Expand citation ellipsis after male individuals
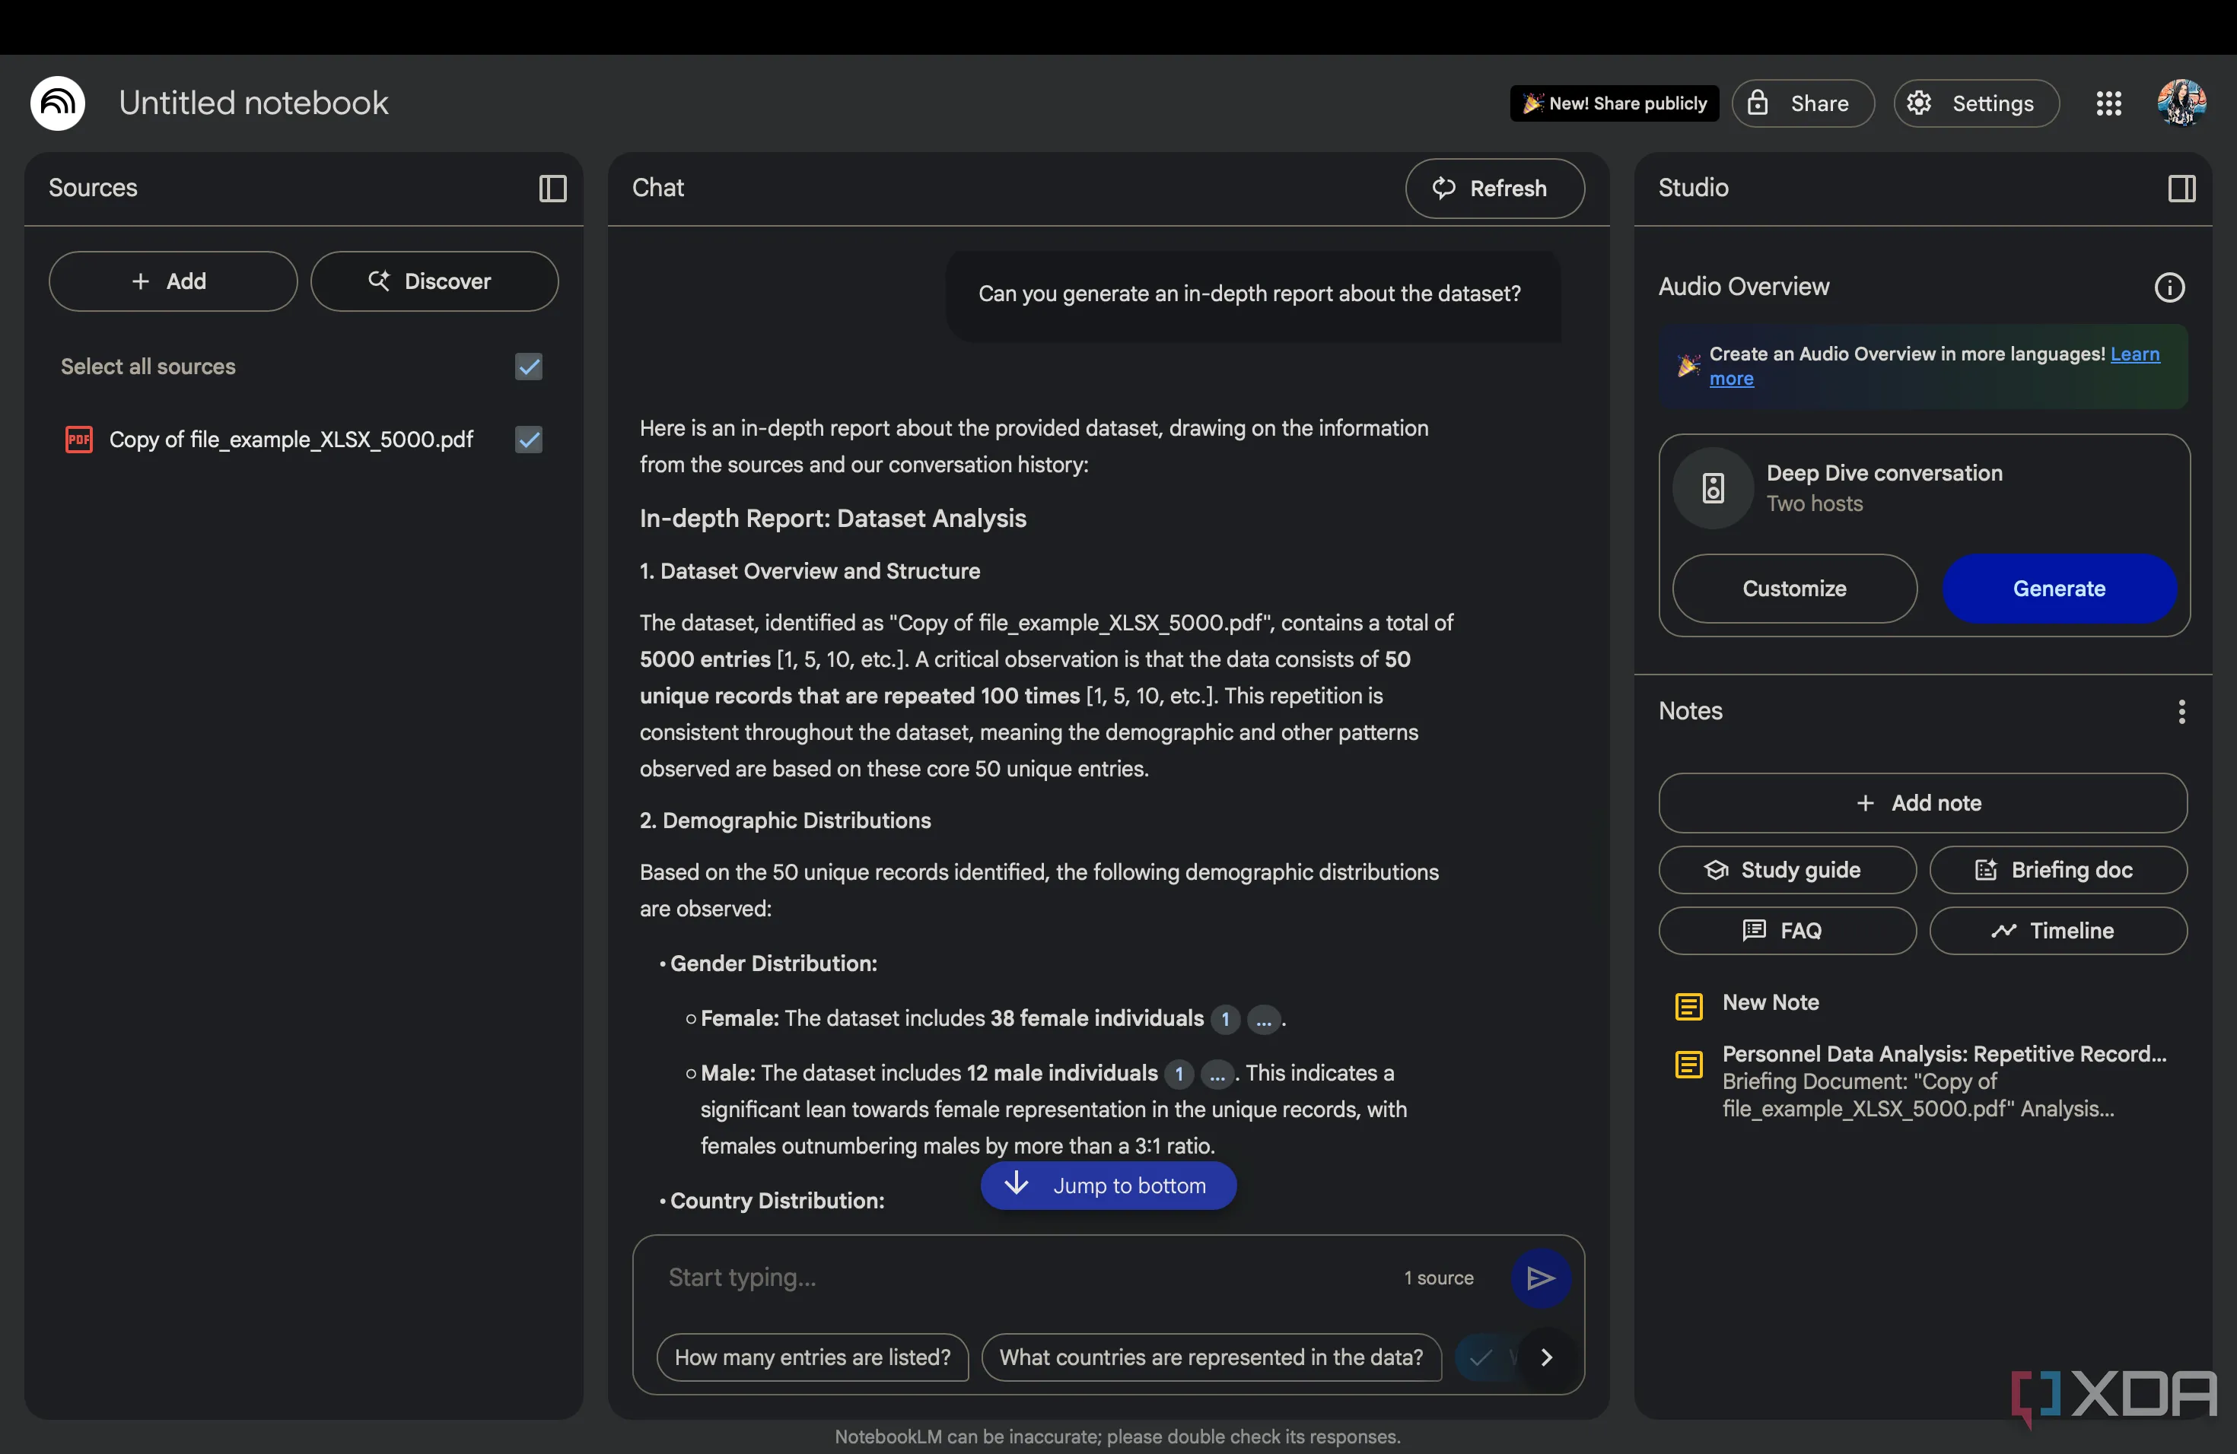This screenshot has height=1454, width=2237. point(1217,1074)
